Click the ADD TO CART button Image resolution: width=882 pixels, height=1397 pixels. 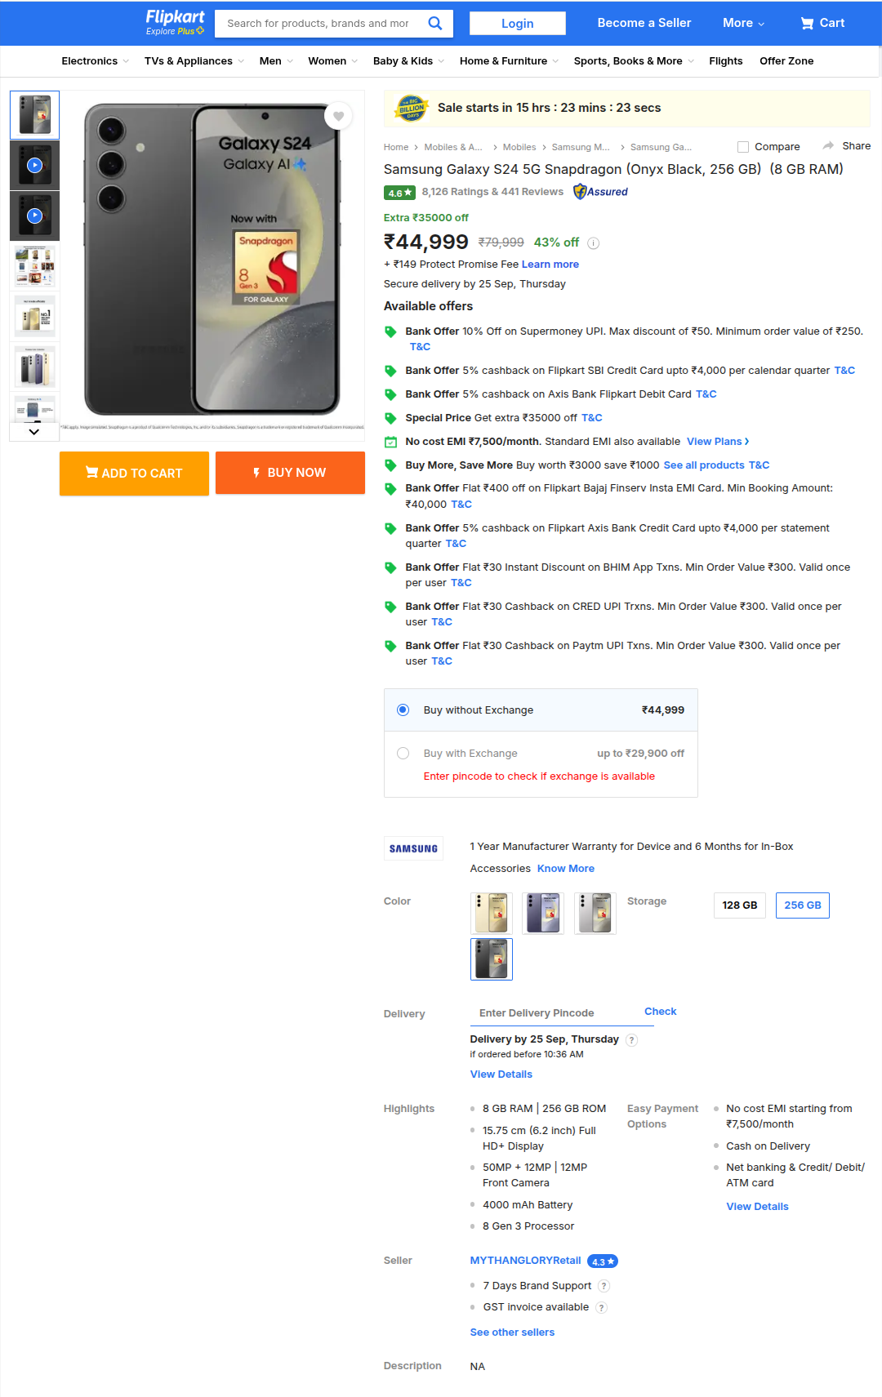(x=134, y=474)
